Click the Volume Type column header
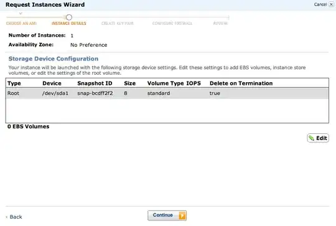Image resolution: width=336 pixels, height=226 pixels. click(166, 83)
